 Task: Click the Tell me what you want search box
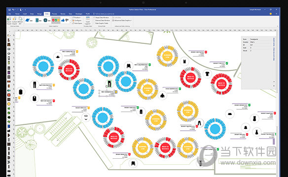click(104, 14)
